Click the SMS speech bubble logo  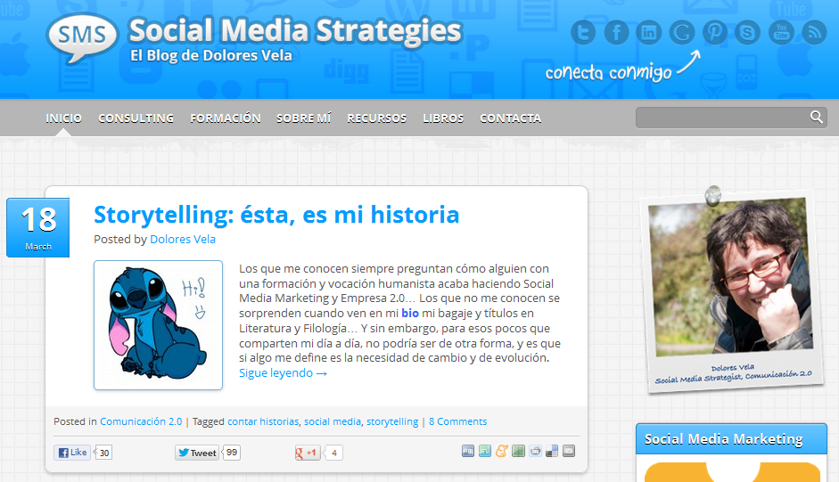(82, 37)
